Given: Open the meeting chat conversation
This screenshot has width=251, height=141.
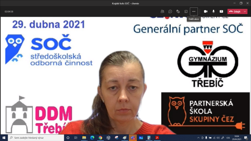Looking at the screenshot, I should click(170, 12).
